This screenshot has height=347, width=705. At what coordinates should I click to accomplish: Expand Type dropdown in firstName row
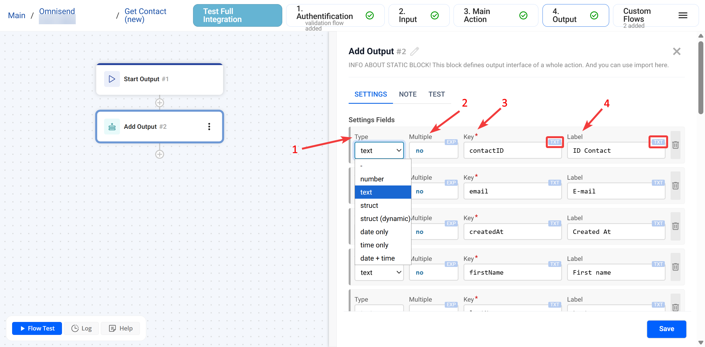(379, 272)
